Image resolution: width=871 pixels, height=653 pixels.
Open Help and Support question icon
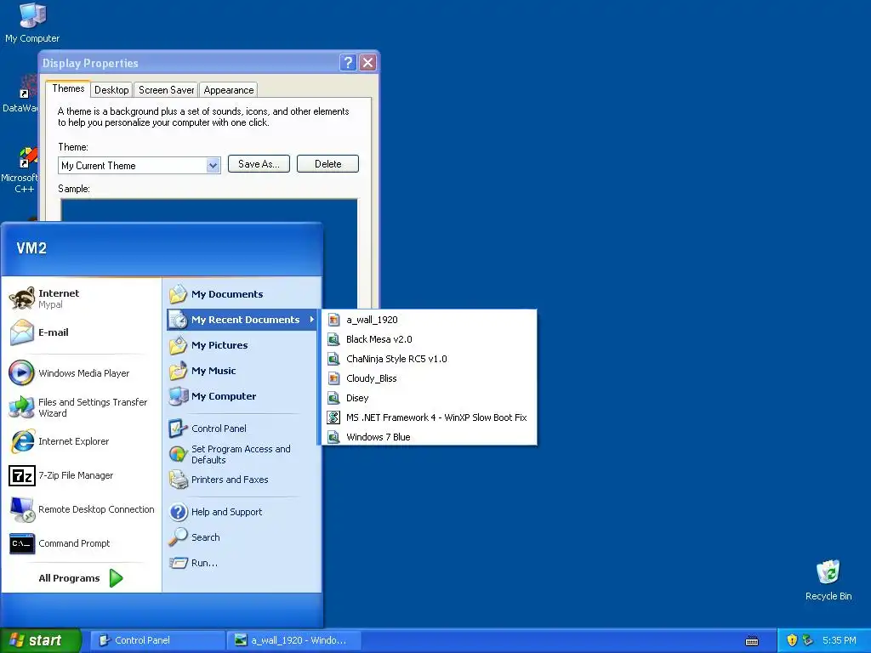click(x=179, y=511)
